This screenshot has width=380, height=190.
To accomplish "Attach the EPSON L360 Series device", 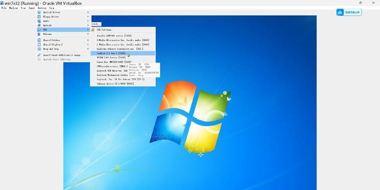I will point(123,57).
